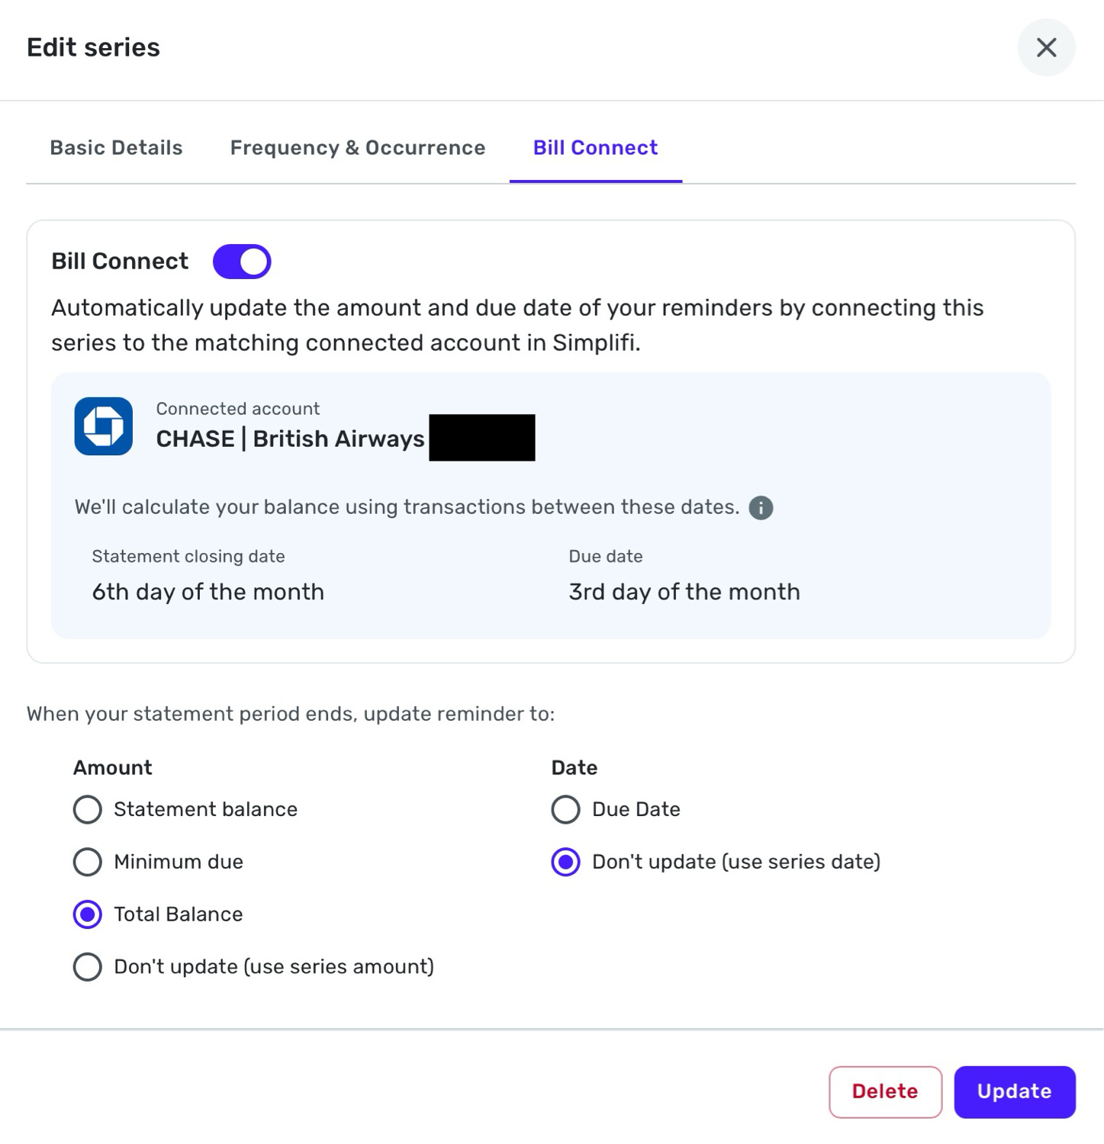The image size is (1104, 1144).
Task: Choose the Total Balance radio button
Action: pos(88,914)
